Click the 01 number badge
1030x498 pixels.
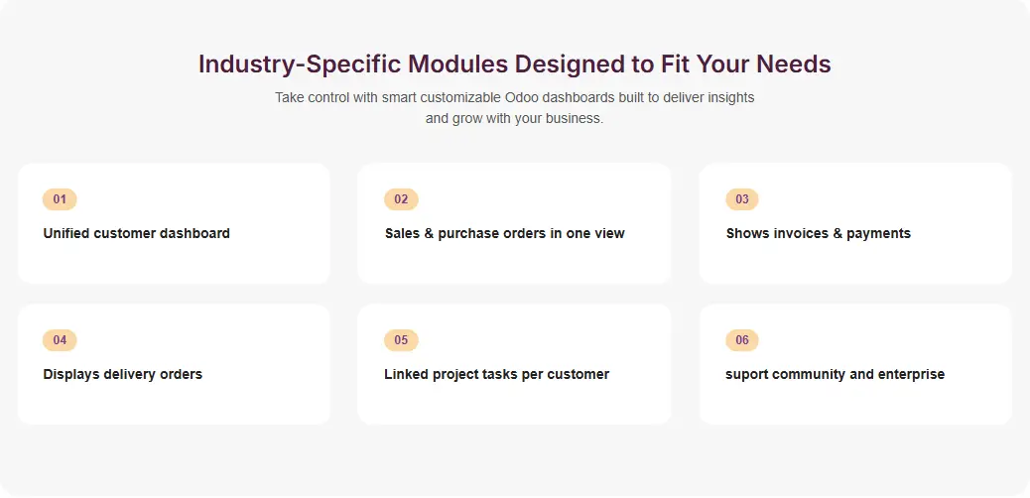[x=60, y=199]
